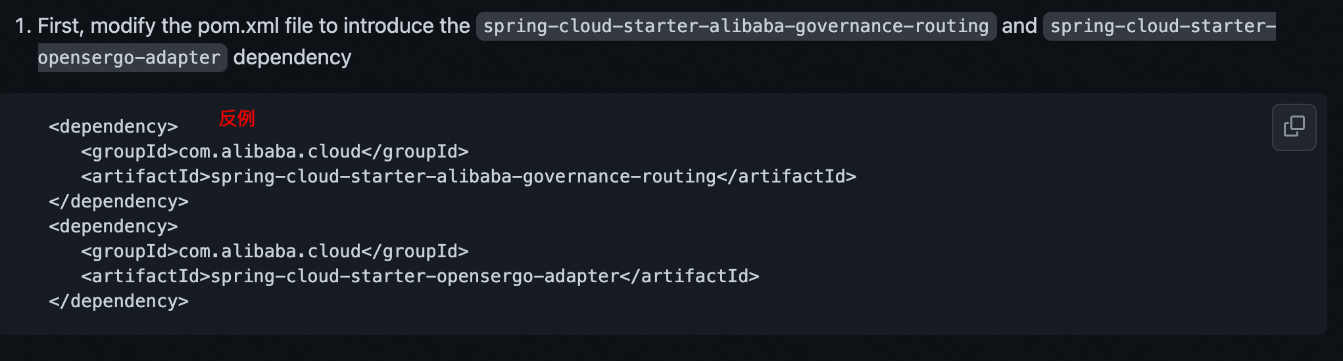Click the 'opensergo-adapter' inline code fragment
The height and width of the screenshot is (361, 1343).
tap(132, 58)
